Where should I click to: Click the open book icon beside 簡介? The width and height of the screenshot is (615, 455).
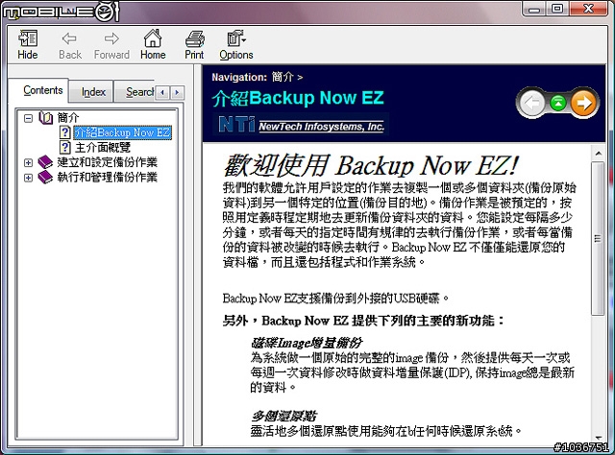pyautogui.click(x=46, y=117)
